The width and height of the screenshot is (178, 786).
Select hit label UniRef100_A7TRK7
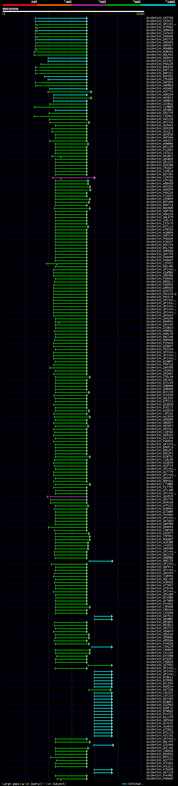160,586
